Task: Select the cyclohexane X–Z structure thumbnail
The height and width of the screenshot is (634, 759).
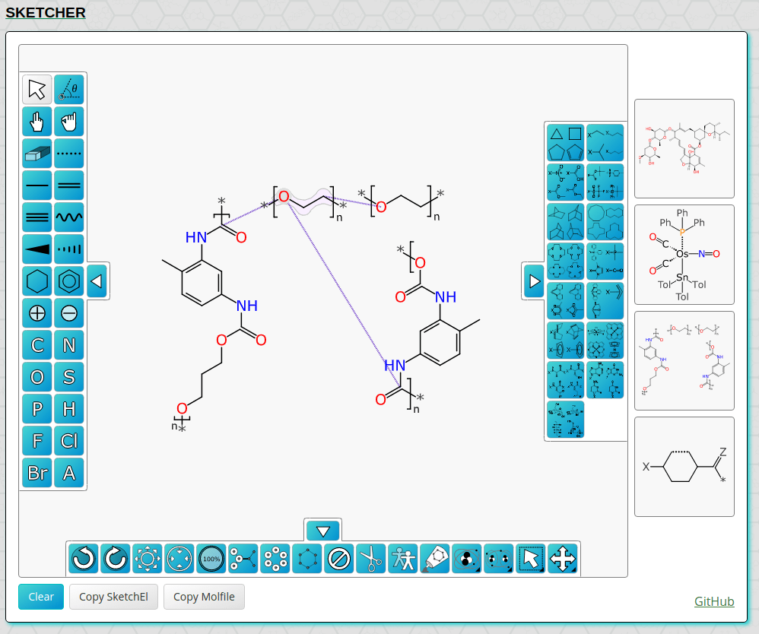Action: click(x=684, y=467)
